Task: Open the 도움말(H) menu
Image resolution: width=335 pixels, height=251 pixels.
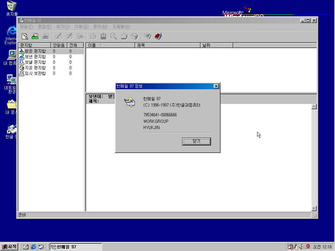Action: tap(121, 27)
